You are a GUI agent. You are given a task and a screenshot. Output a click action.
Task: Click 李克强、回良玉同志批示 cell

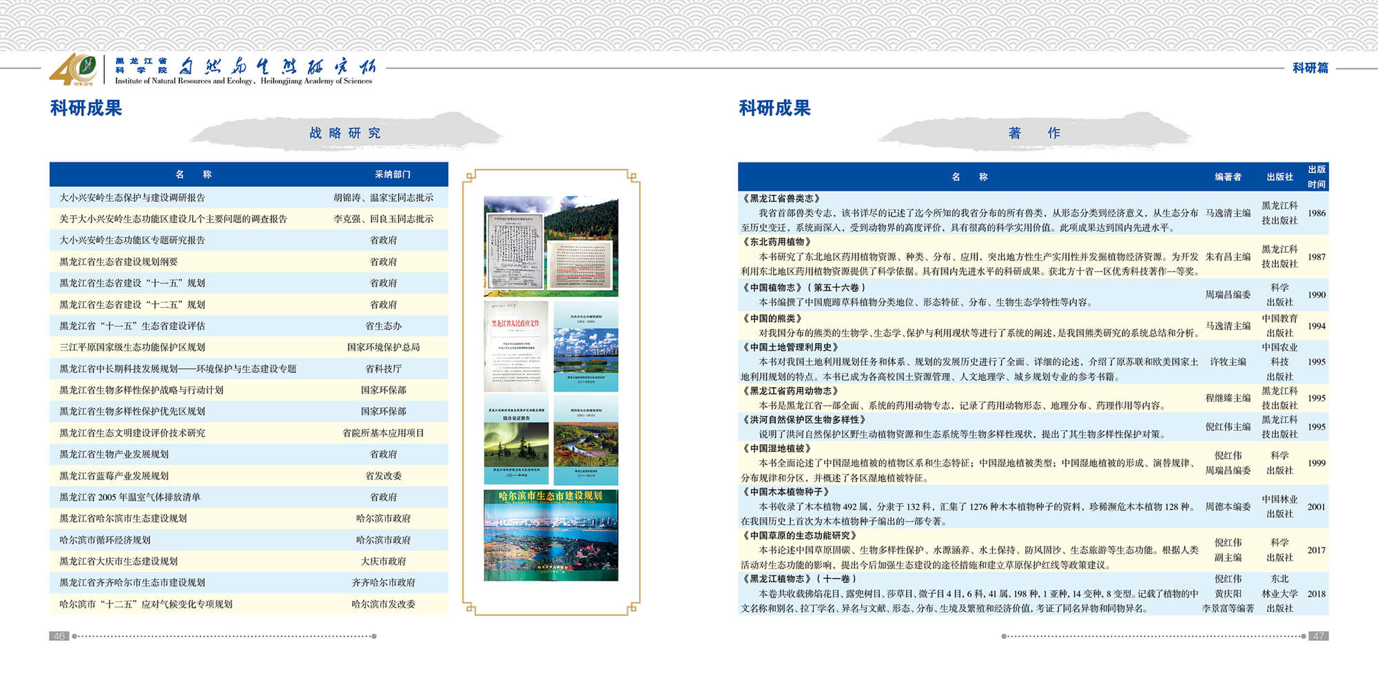click(x=383, y=219)
